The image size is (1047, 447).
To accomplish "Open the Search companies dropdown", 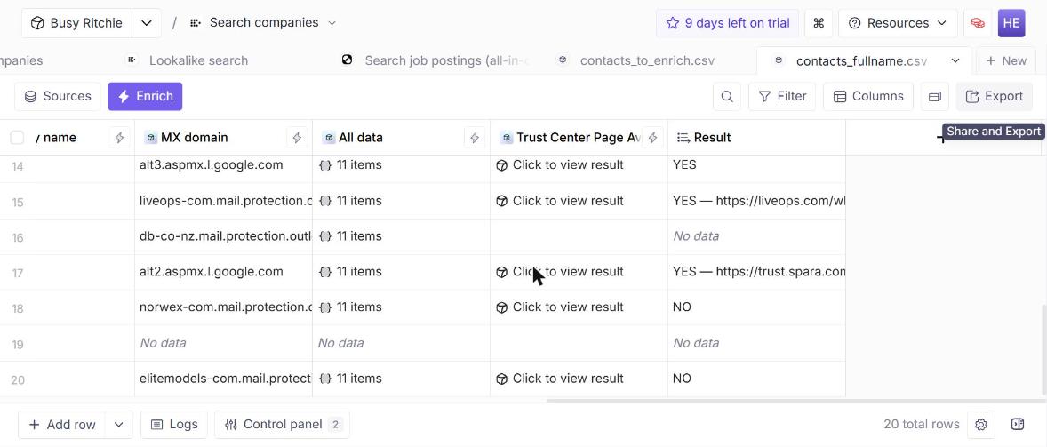I will click(x=263, y=23).
